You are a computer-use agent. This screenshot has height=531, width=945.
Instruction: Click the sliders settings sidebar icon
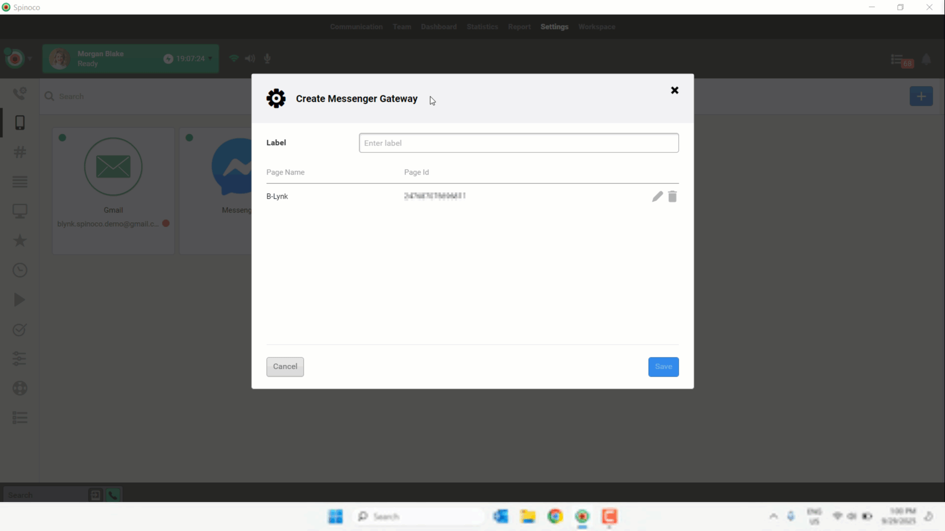tap(20, 359)
